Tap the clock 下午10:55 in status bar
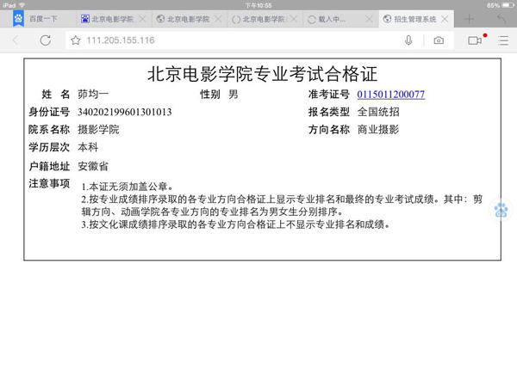The height and width of the screenshot is (387, 517). (x=258, y=5)
